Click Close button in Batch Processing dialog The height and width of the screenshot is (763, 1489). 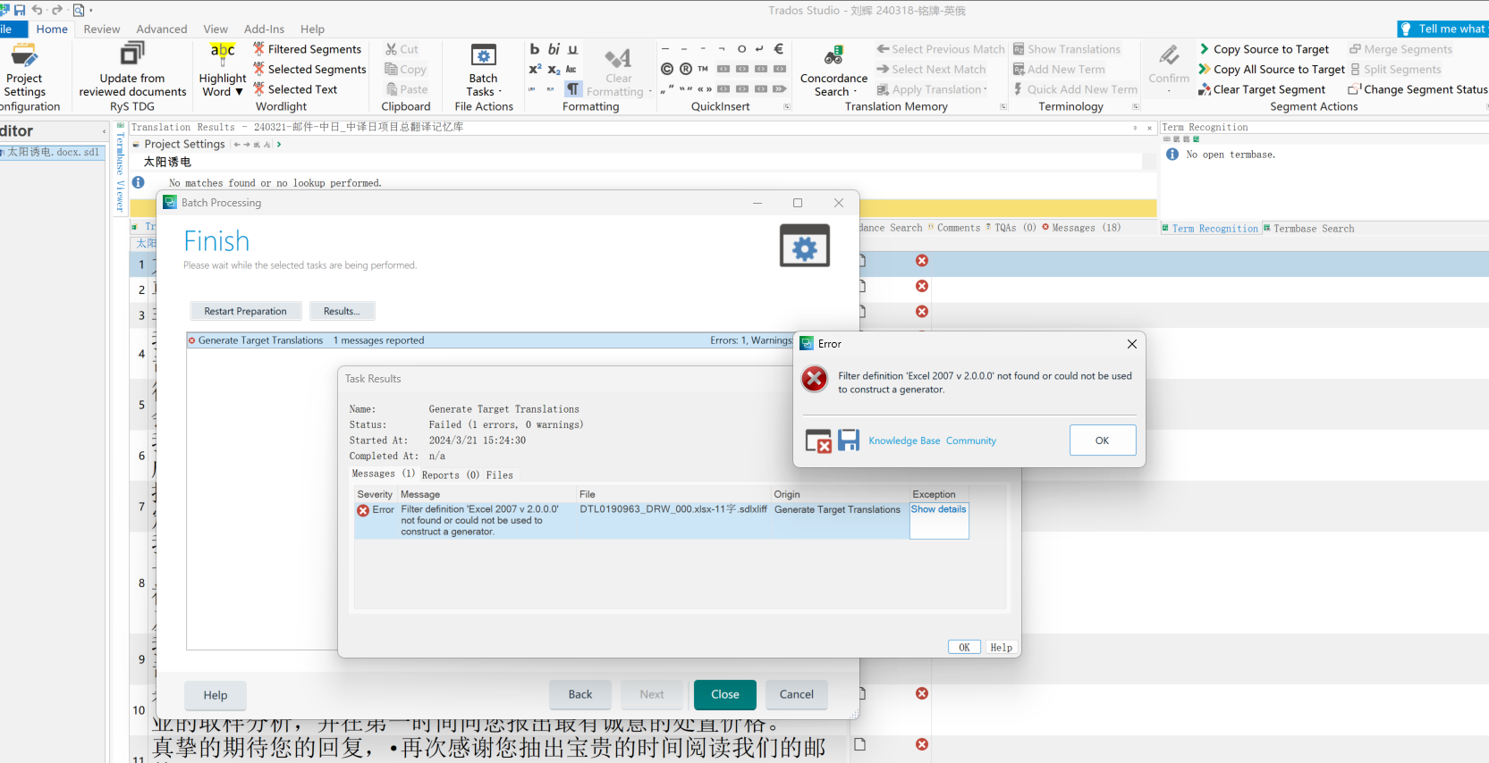(725, 694)
